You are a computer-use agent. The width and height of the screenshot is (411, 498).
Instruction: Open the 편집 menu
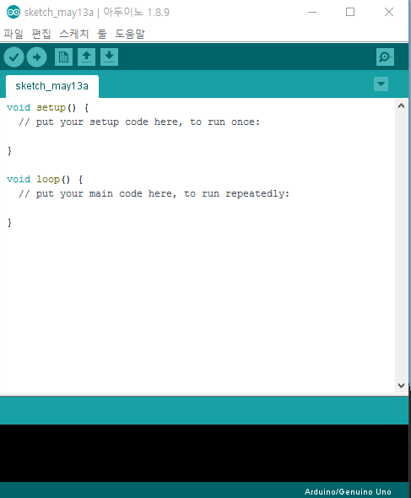click(41, 34)
